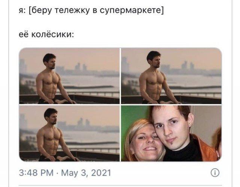Click the man's head in top-left photo

pos(49,61)
